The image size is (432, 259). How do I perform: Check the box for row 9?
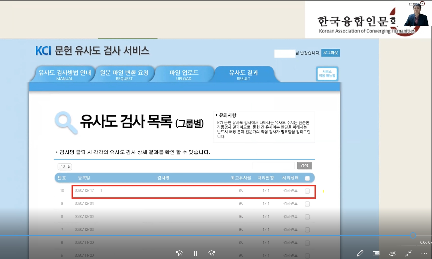tap(307, 204)
